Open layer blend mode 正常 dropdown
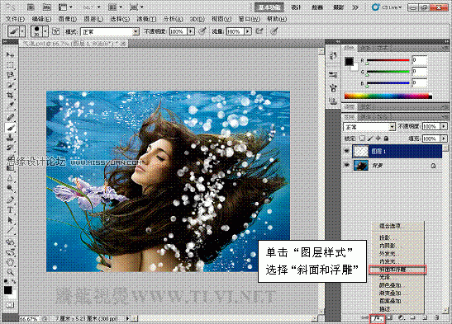Image resolution: width=452 pixels, height=324 pixels. click(369, 127)
